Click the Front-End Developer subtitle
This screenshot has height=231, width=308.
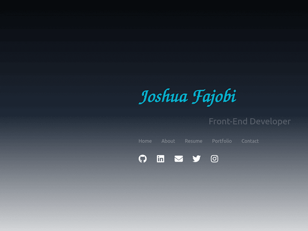(250, 121)
